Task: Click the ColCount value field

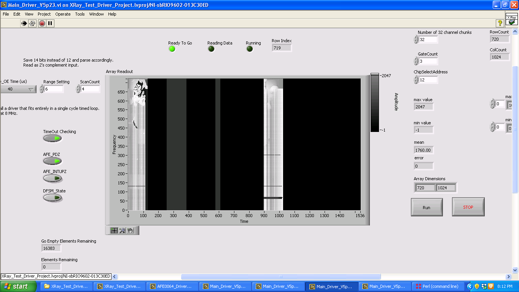Action: coord(500,57)
